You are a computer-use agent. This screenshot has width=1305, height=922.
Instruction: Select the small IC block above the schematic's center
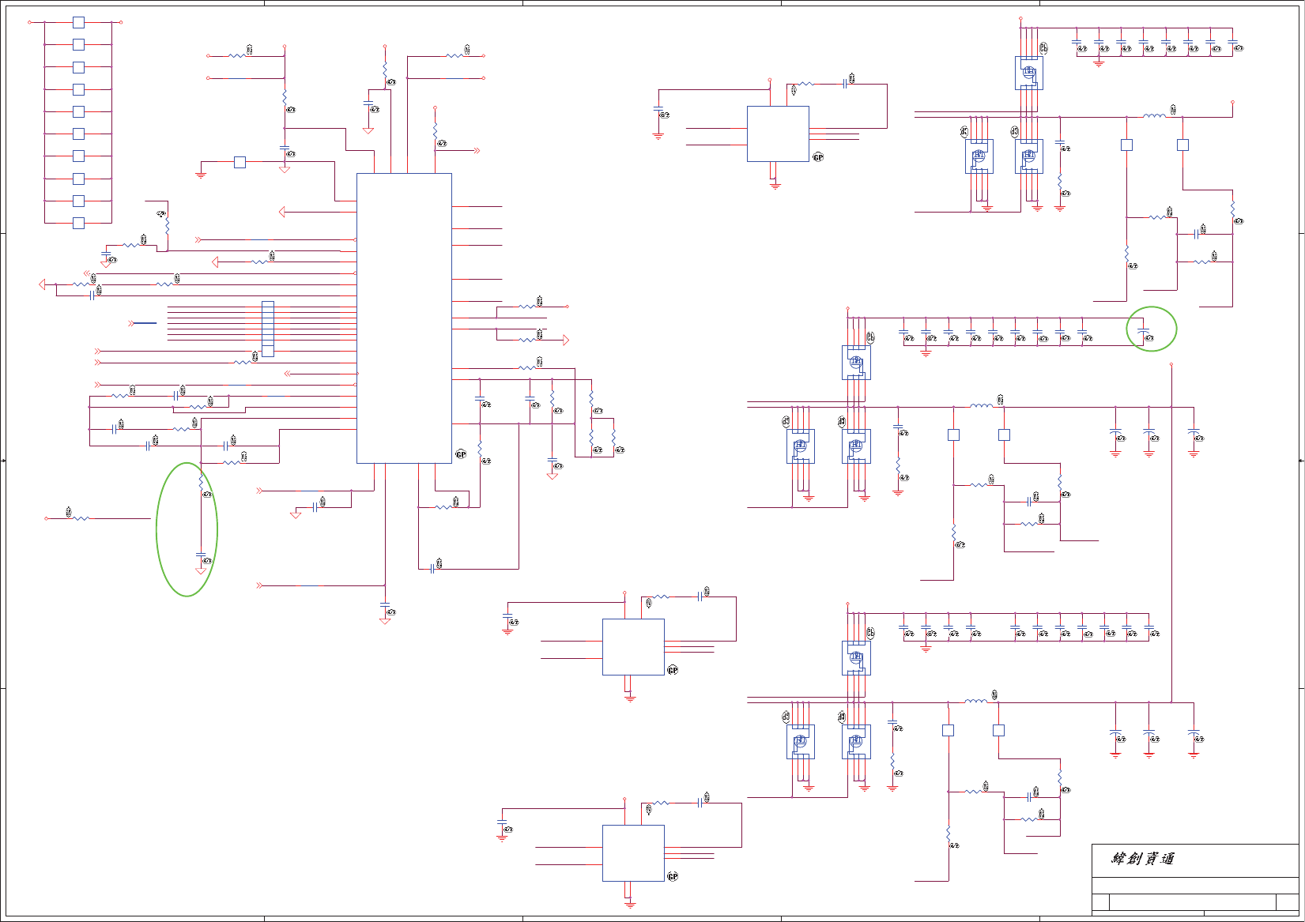tap(778, 134)
